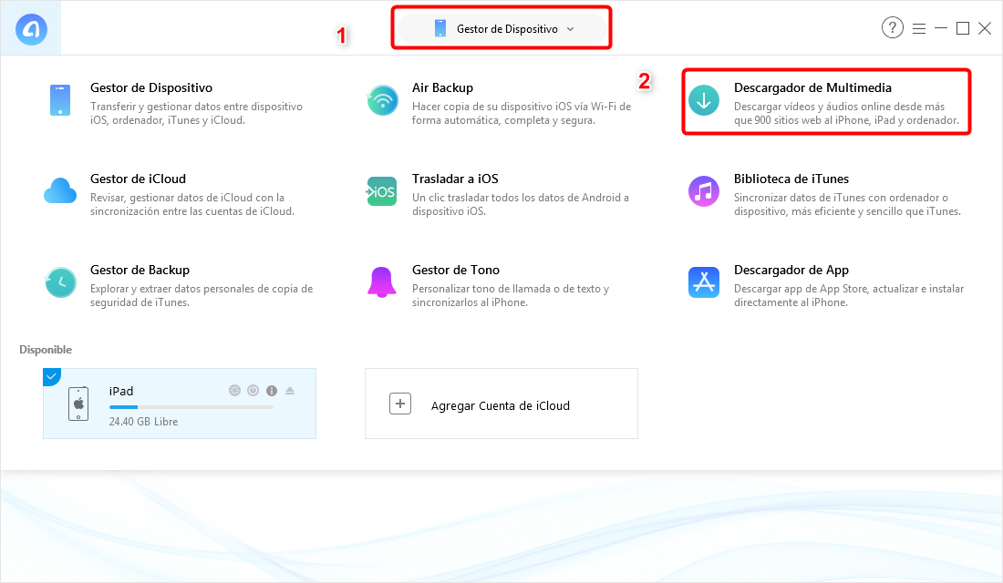Click Agregar Cuenta de iCloud button
1003x583 pixels.
point(501,404)
